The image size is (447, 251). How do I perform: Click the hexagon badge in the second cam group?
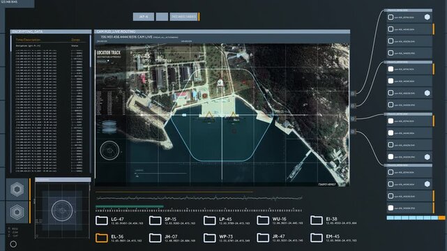(427, 93)
